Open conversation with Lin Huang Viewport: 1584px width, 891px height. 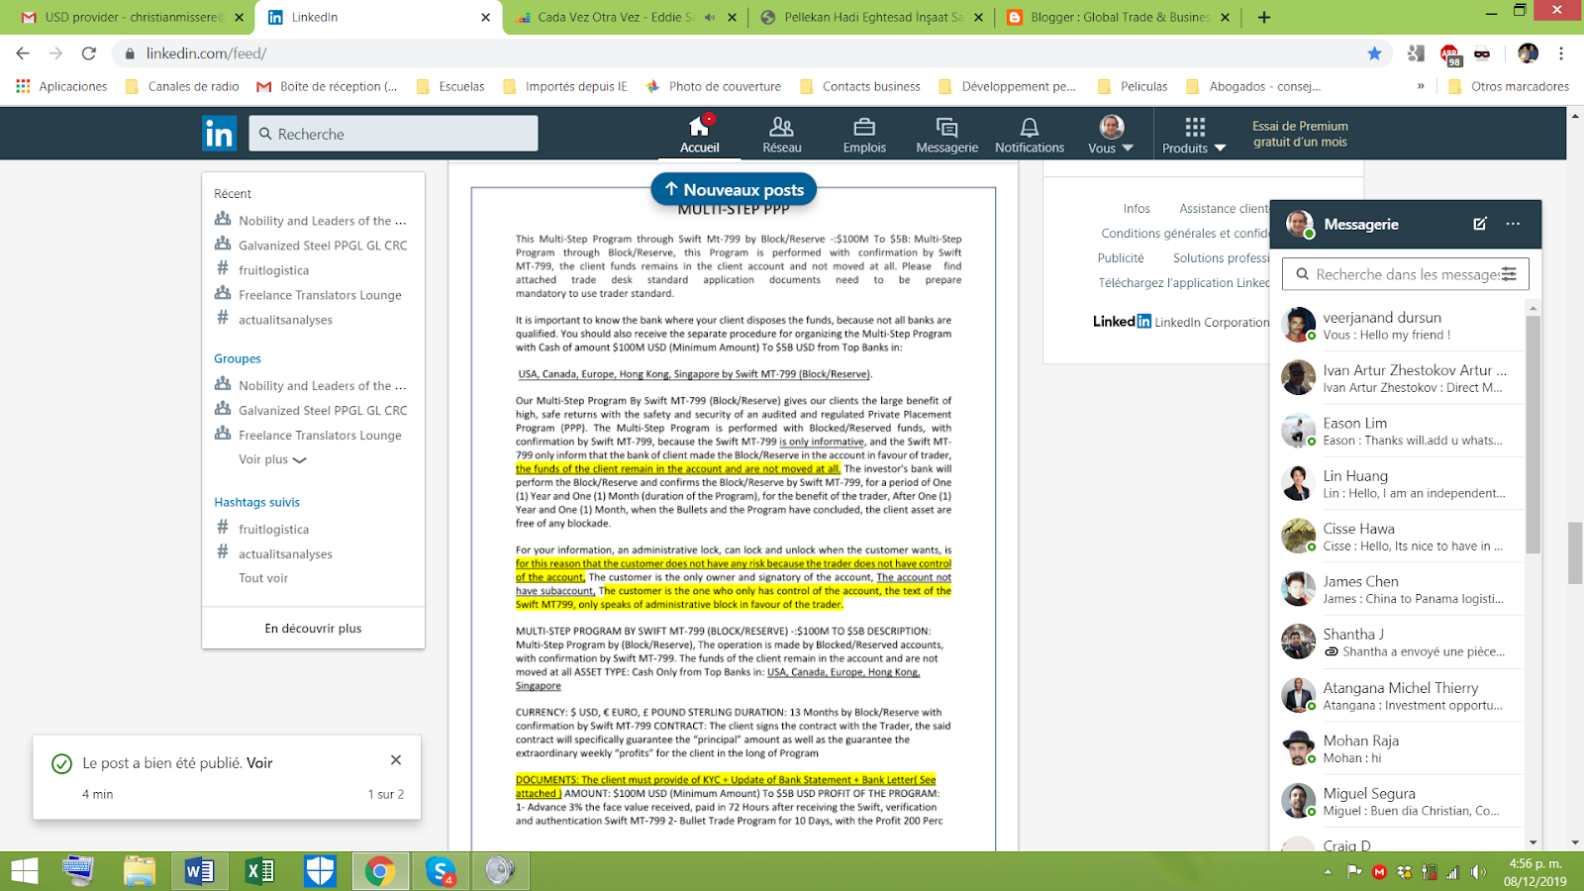point(1402,483)
